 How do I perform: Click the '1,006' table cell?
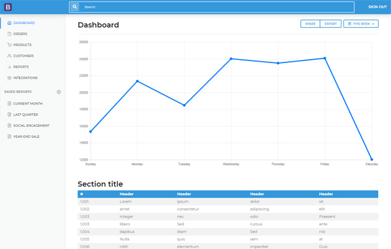click(85, 246)
